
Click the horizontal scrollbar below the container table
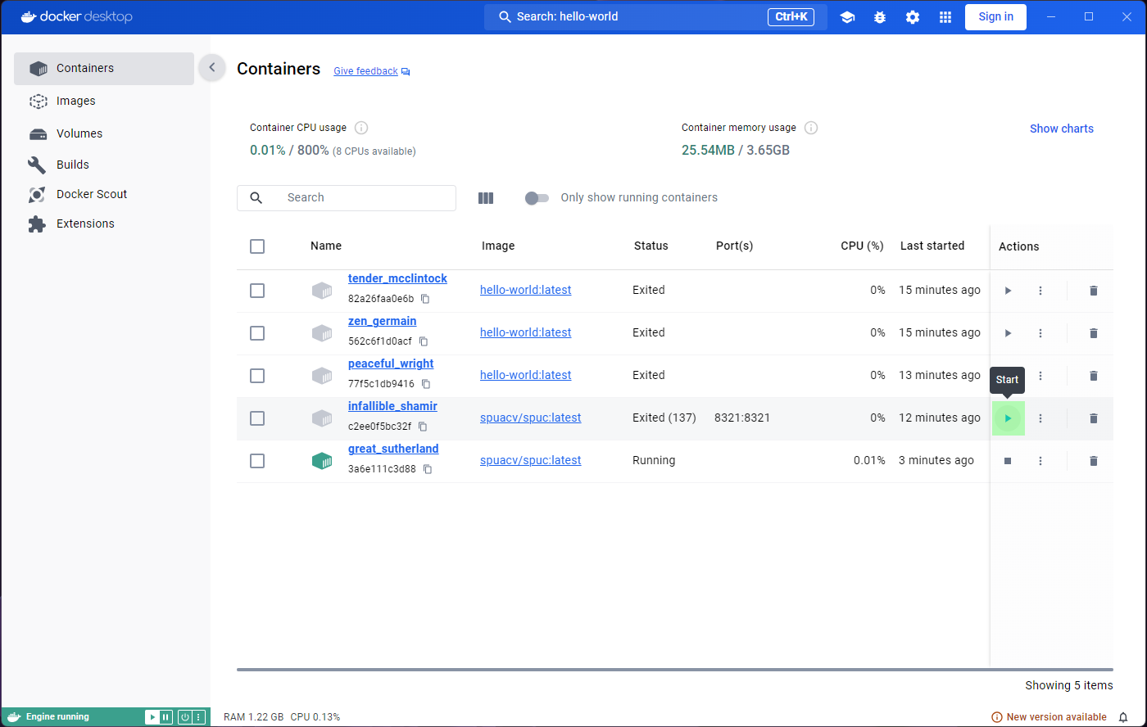(675, 670)
